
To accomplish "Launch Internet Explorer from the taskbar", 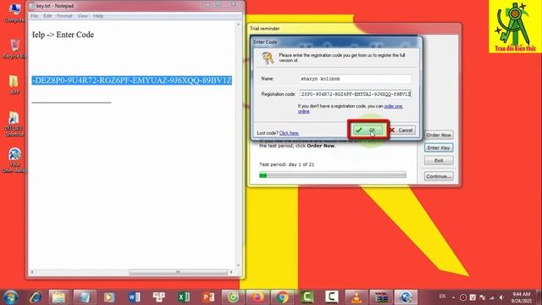I will [36, 297].
